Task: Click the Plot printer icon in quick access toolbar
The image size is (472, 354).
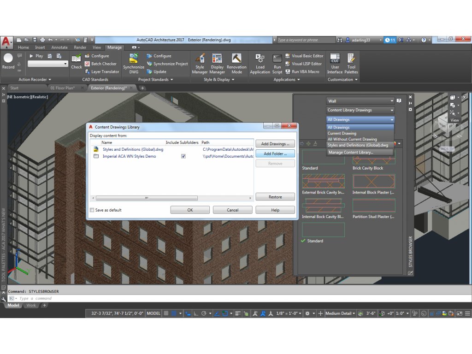Action: pyautogui.click(x=42, y=40)
